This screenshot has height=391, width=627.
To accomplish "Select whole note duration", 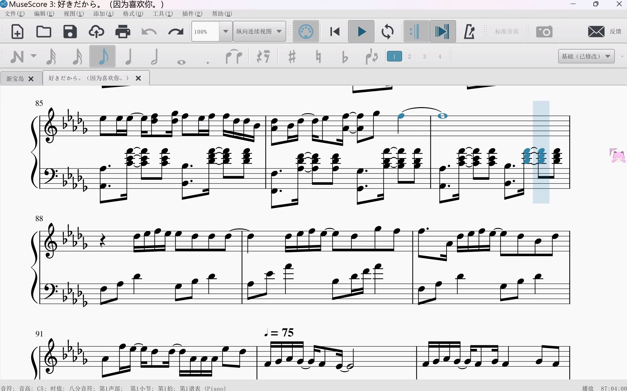I will coord(181,62).
